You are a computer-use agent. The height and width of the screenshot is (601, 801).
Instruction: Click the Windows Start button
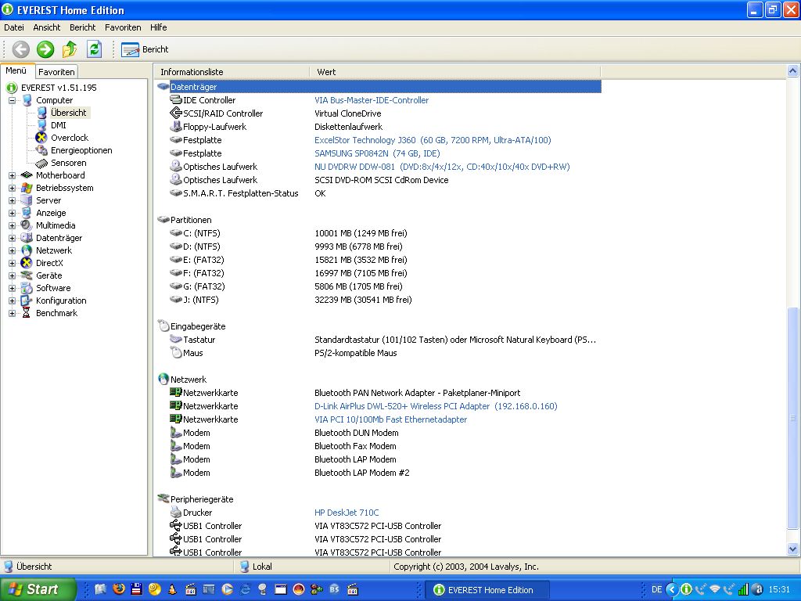[x=38, y=589]
